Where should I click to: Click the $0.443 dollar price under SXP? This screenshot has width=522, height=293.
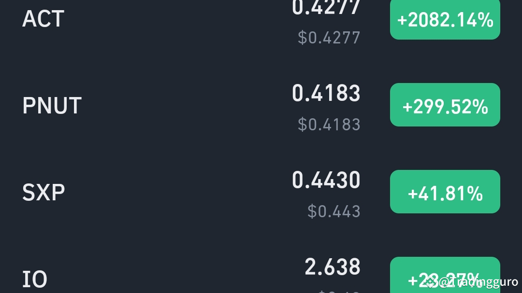334,211
